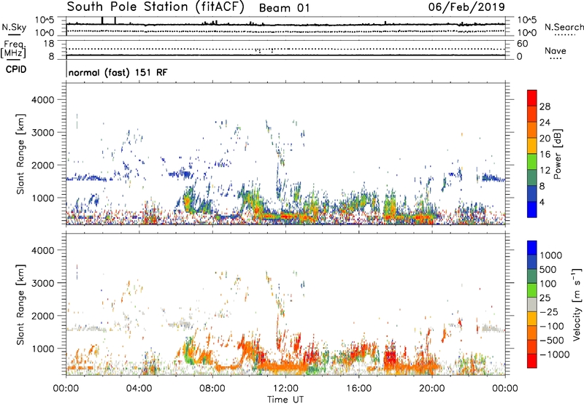Click the '16:00' time tick label
This screenshot has height=404, width=584.
(358, 389)
